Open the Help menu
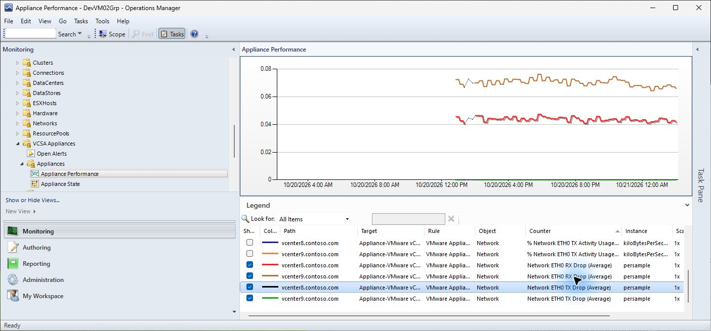 coord(123,21)
